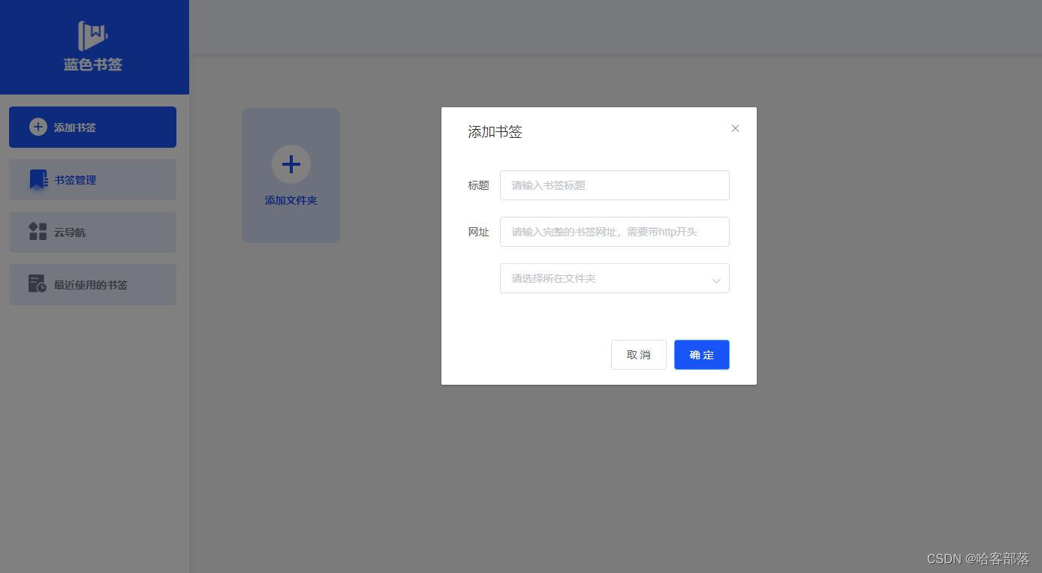
Task: Click the plus icon in 添加书签
Action: 38,127
